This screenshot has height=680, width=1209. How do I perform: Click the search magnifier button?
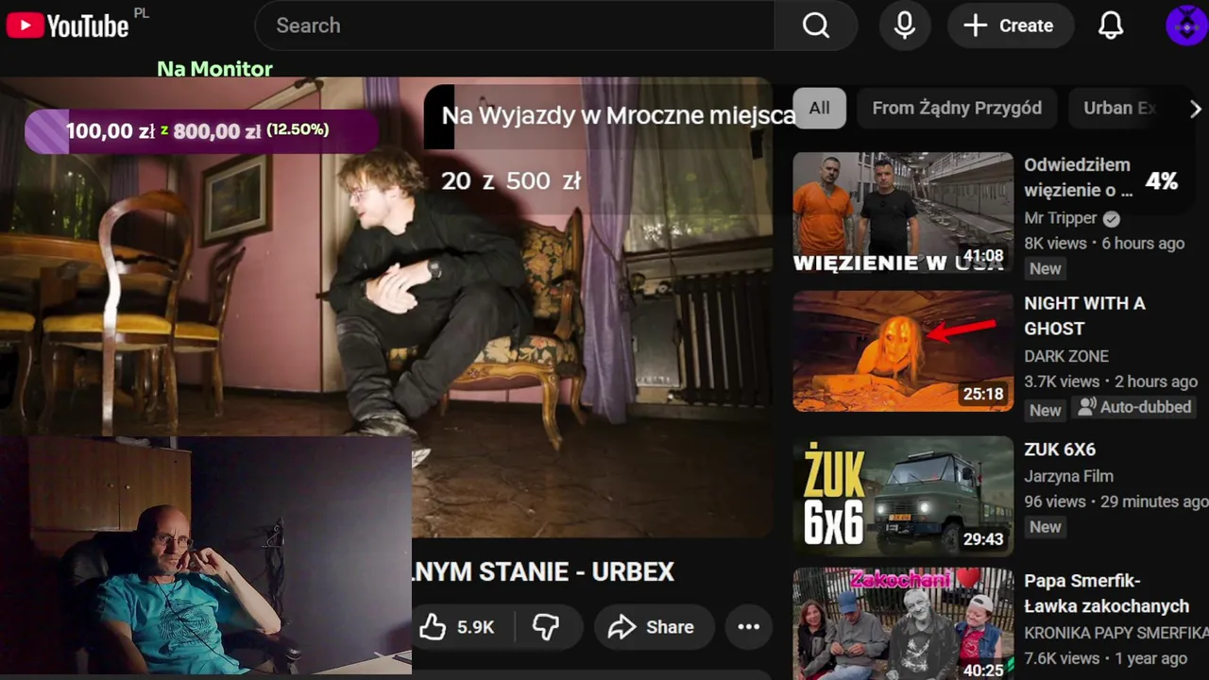pyautogui.click(x=816, y=25)
